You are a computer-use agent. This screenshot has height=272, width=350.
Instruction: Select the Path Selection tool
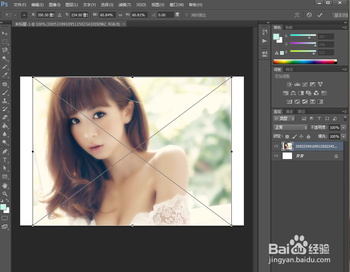coord(5,168)
